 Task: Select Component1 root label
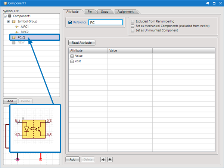click(22, 16)
